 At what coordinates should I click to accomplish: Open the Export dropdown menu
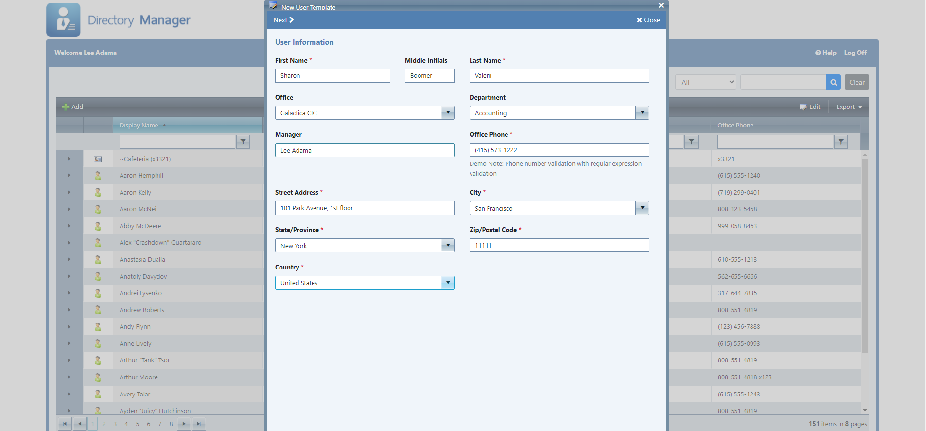coord(849,107)
